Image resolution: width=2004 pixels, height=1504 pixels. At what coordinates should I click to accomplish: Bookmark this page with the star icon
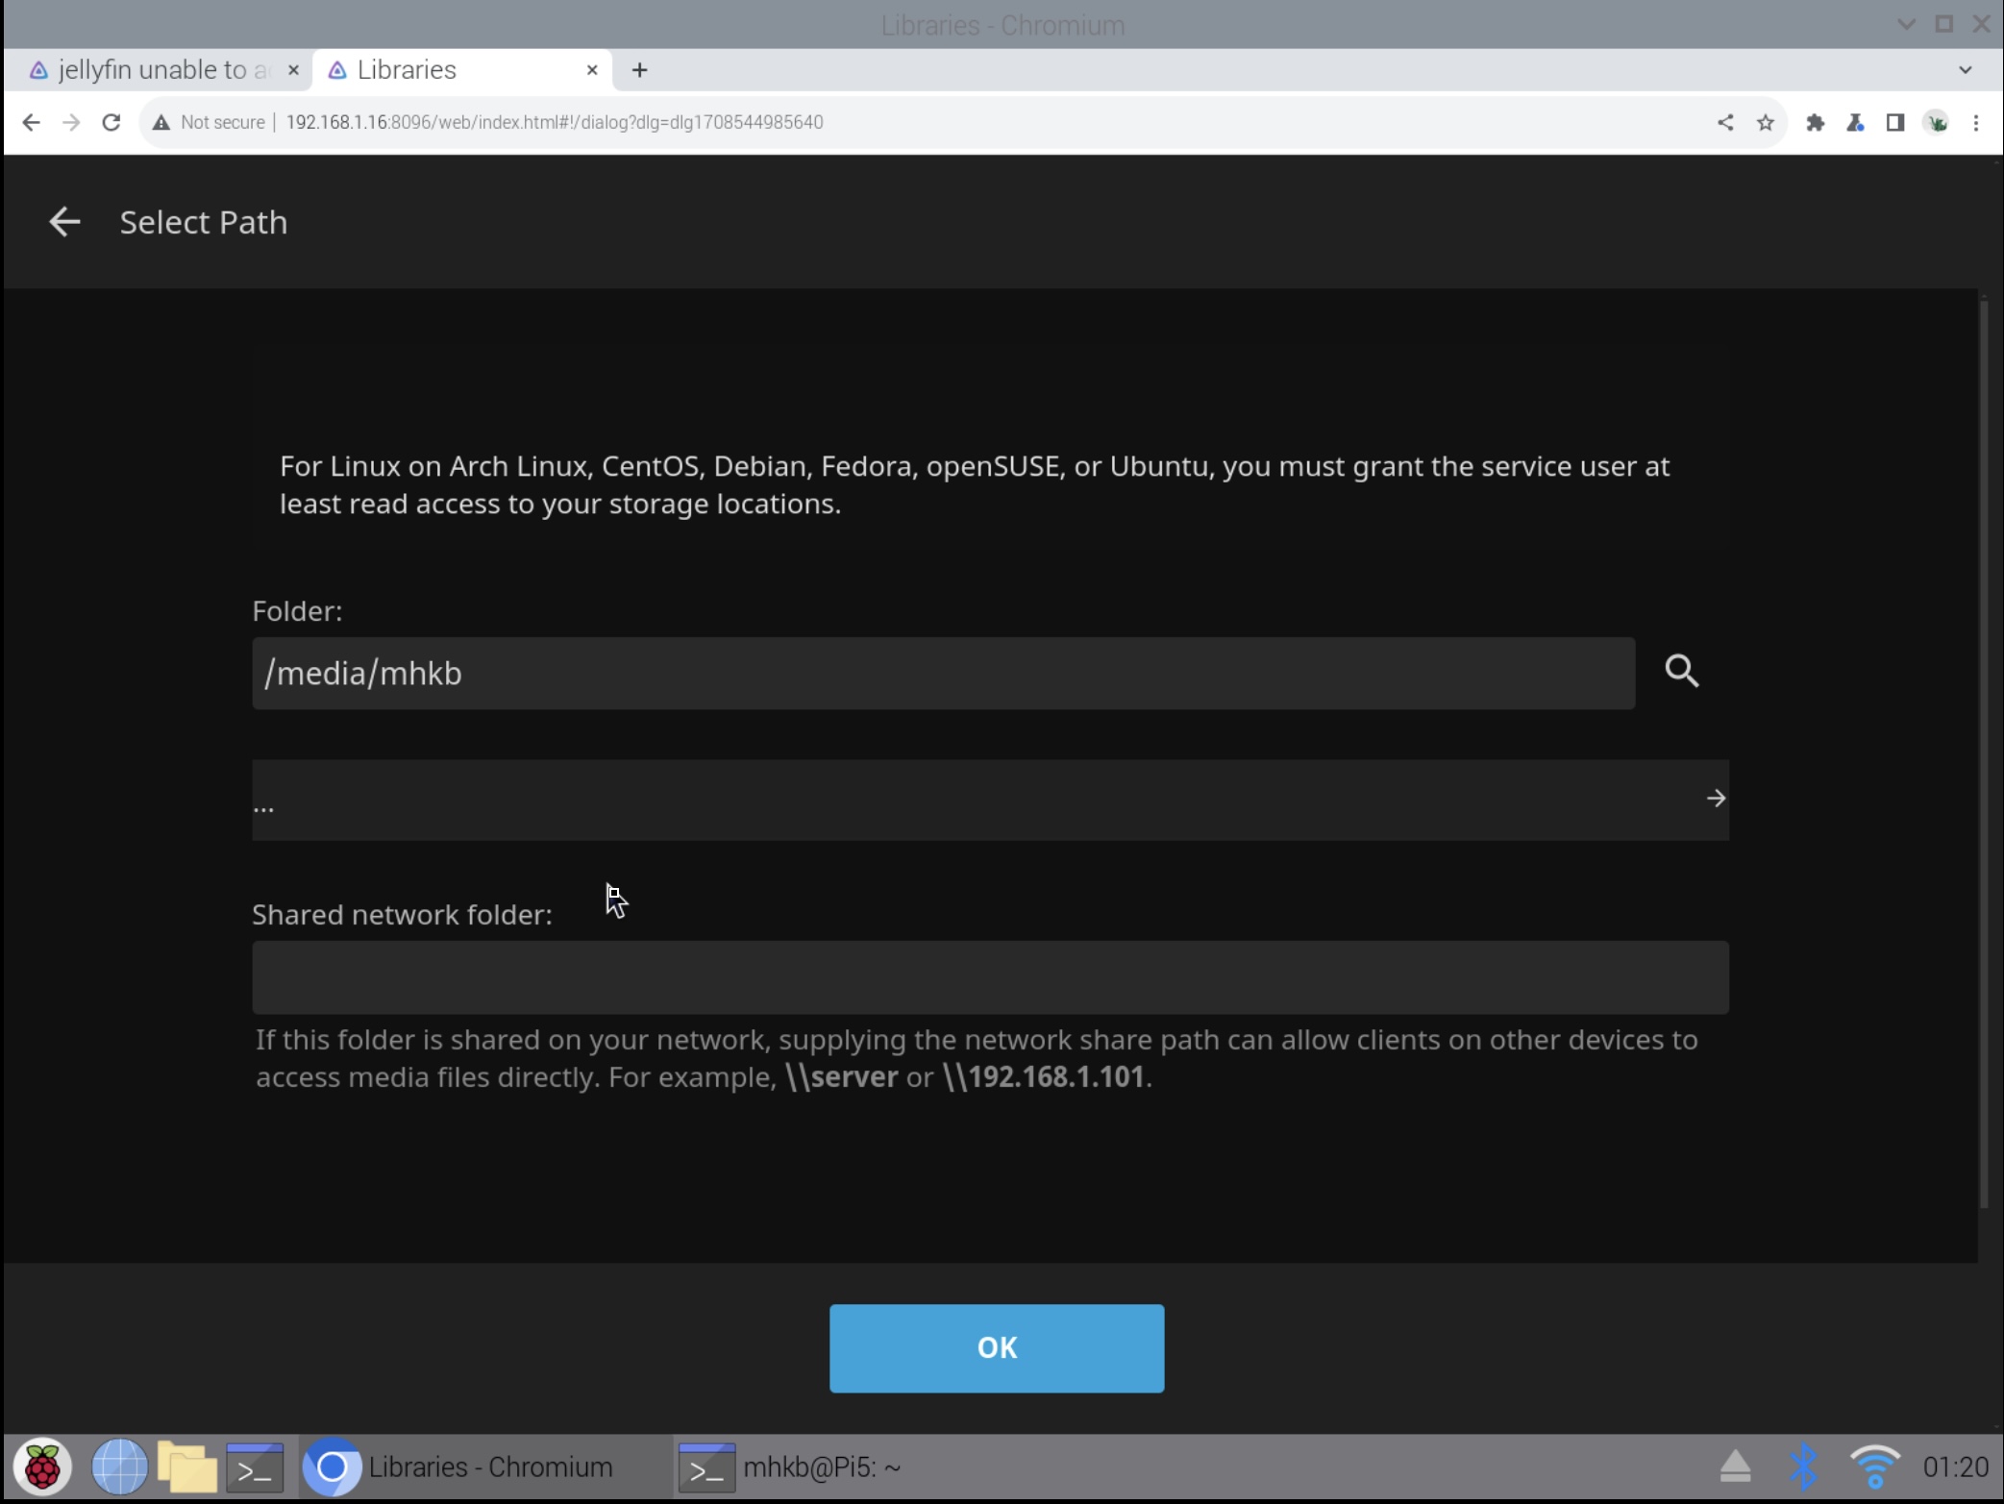pos(1766,122)
